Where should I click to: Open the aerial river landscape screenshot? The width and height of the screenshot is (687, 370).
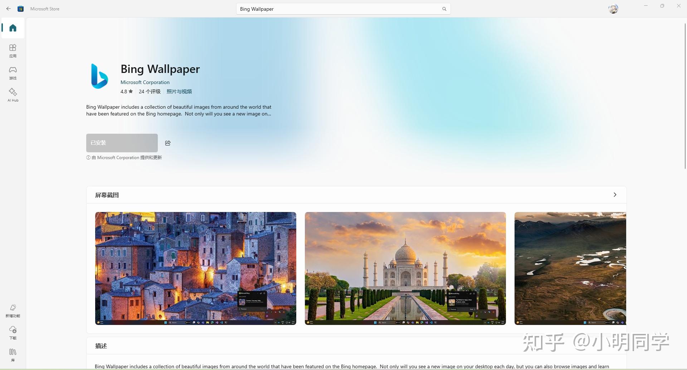570,268
